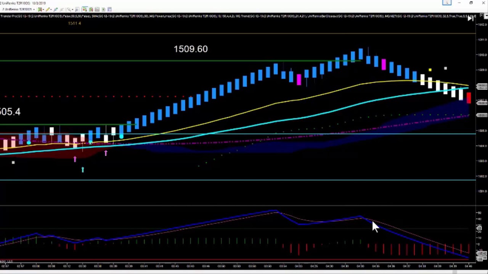
Task: Click the orange 1511.4 price text
Action: point(74,23)
